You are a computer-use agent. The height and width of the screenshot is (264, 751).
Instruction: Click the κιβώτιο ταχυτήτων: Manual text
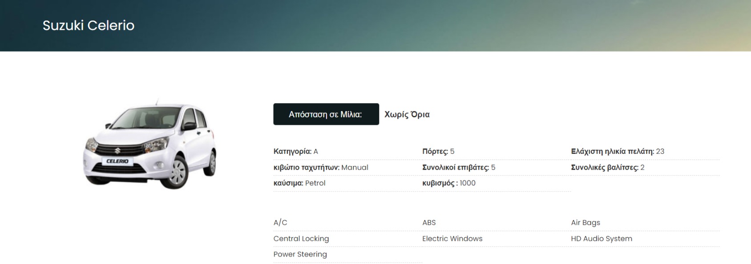tap(321, 168)
